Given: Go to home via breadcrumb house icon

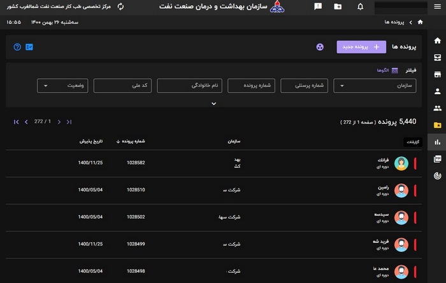Looking at the screenshot, I should (420, 22).
